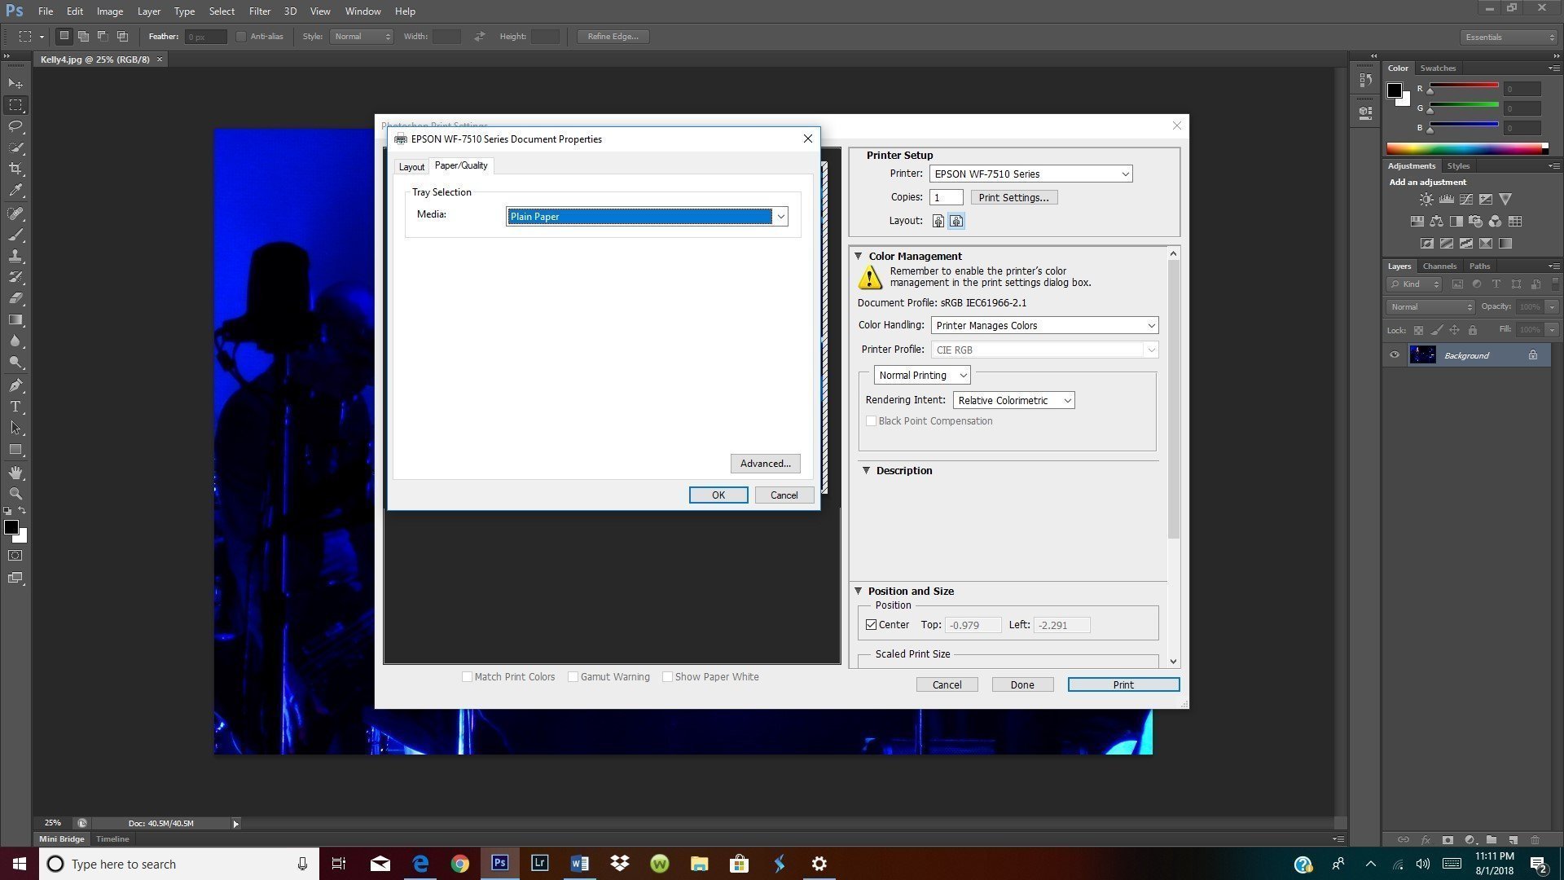This screenshot has height=880, width=1564.
Task: Select the Rectangular Marquee tool
Action: tap(15, 105)
